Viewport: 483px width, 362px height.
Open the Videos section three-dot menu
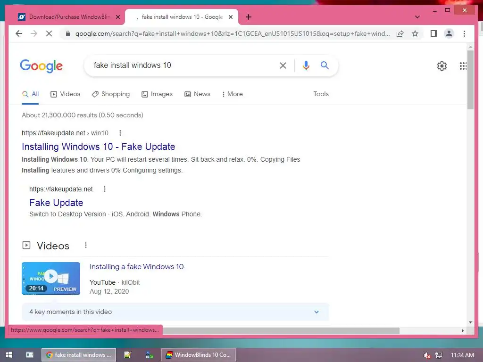(x=86, y=245)
